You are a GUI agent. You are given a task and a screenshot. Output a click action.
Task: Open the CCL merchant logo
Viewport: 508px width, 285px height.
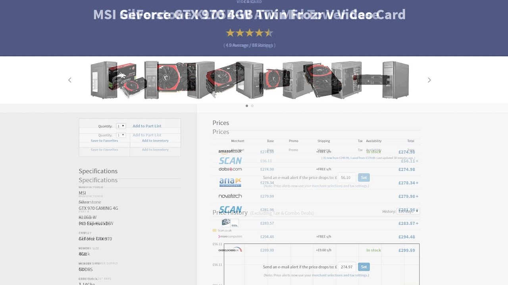point(230,223)
